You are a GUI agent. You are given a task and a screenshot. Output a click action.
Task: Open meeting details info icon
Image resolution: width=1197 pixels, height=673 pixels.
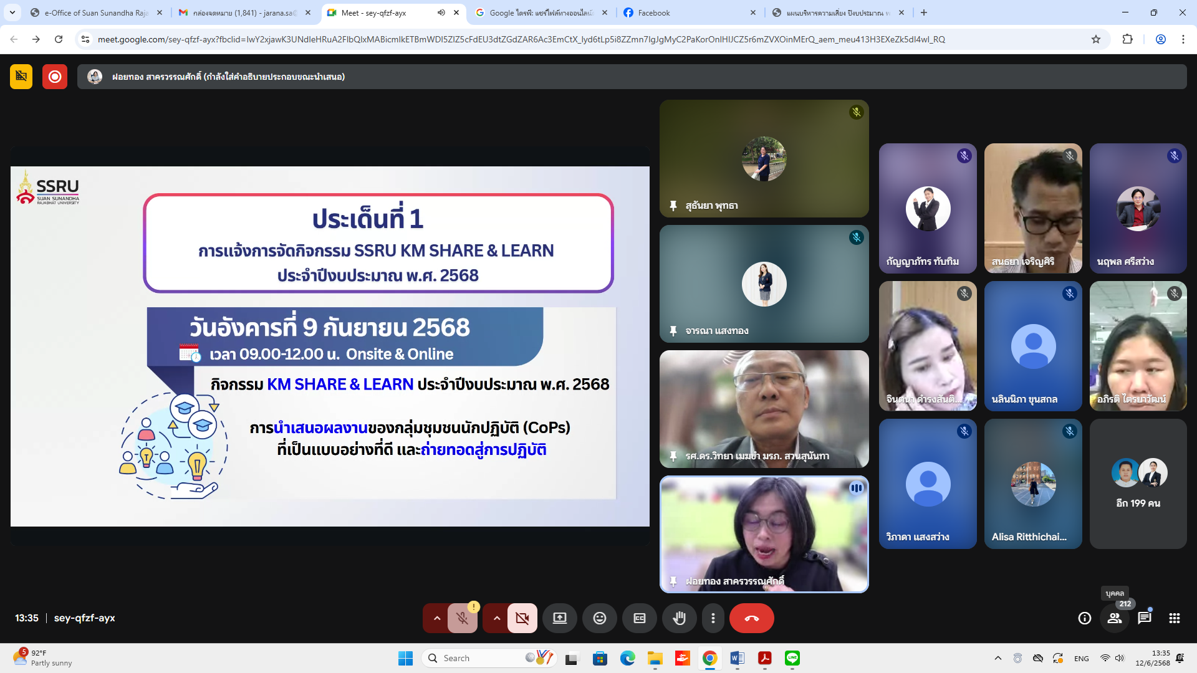pyautogui.click(x=1084, y=618)
